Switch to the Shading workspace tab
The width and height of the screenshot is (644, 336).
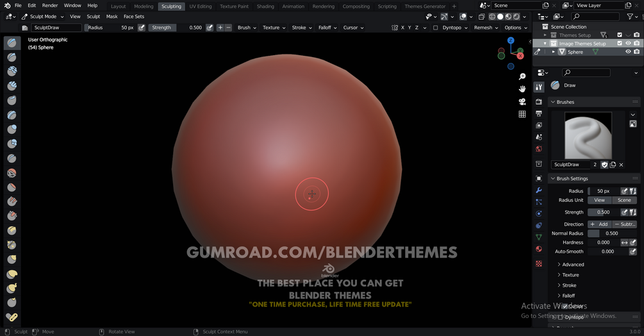click(x=265, y=6)
